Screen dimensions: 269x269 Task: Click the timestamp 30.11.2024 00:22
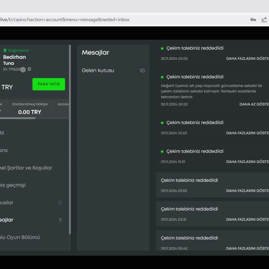(x=174, y=104)
